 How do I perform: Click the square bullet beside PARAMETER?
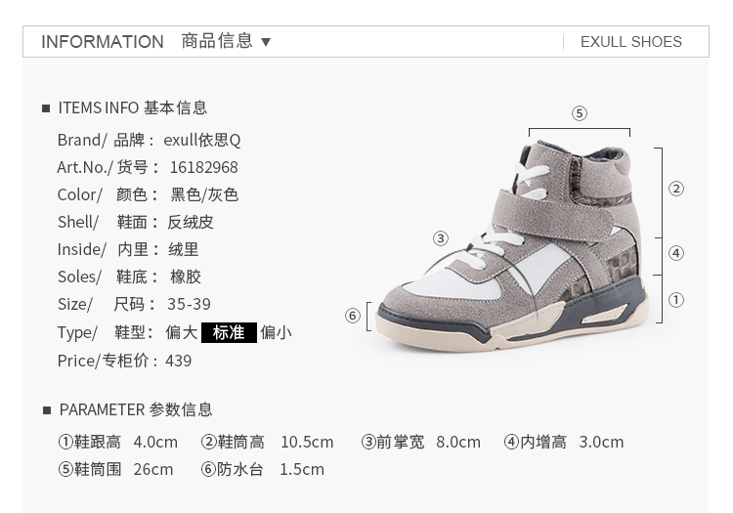tap(46, 410)
